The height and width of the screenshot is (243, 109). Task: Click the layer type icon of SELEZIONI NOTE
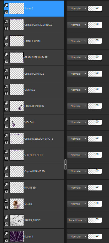tap(6, 152)
